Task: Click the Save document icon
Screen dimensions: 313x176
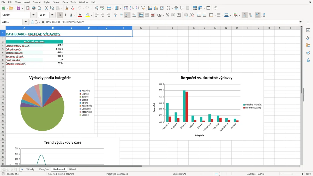Action: coord(19,8)
